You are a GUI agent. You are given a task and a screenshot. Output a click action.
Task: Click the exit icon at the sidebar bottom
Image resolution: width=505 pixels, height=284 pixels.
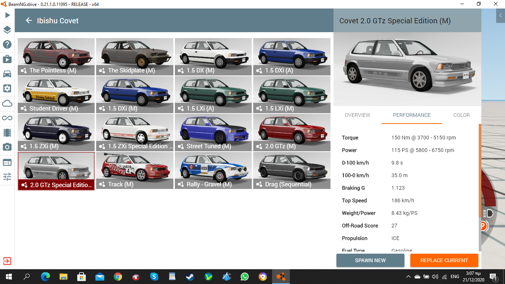point(7,261)
